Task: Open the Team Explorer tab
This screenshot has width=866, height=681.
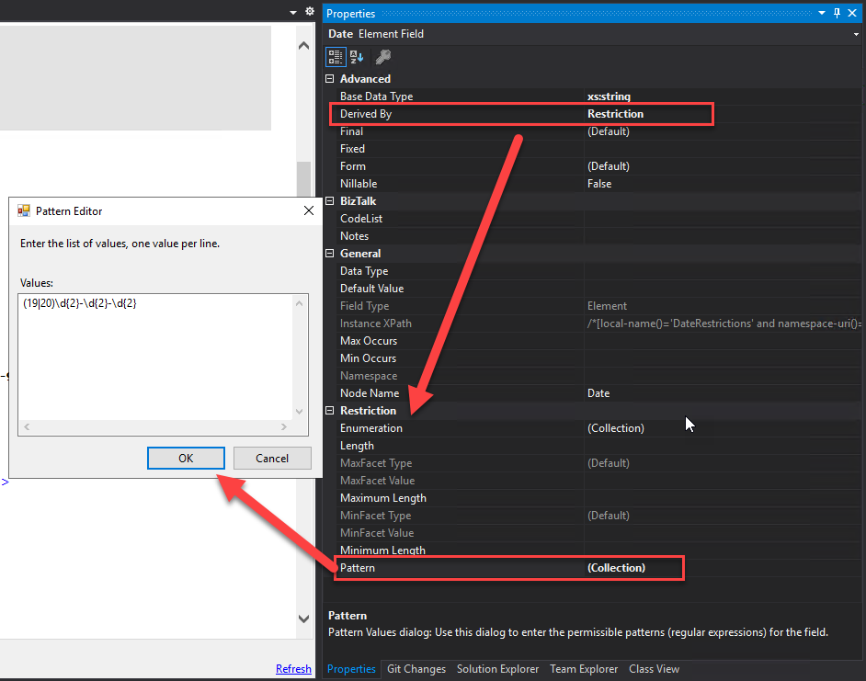Action: click(x=584, y=669)
